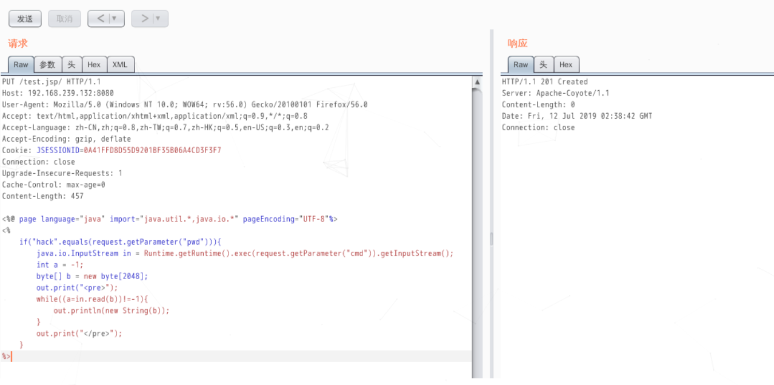Click the 取消 (Cancel) button
774x385 pixels.
click(x=64, y=19)
